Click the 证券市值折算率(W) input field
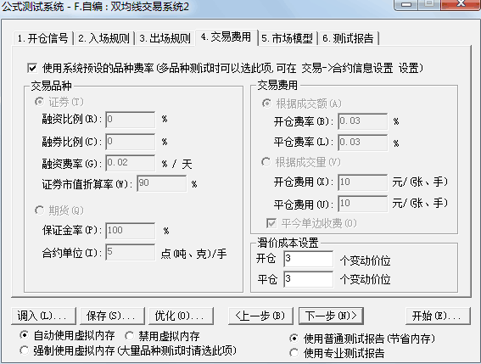Image resolution: width=481 pixels, height=364 pixels. (161, 183)
